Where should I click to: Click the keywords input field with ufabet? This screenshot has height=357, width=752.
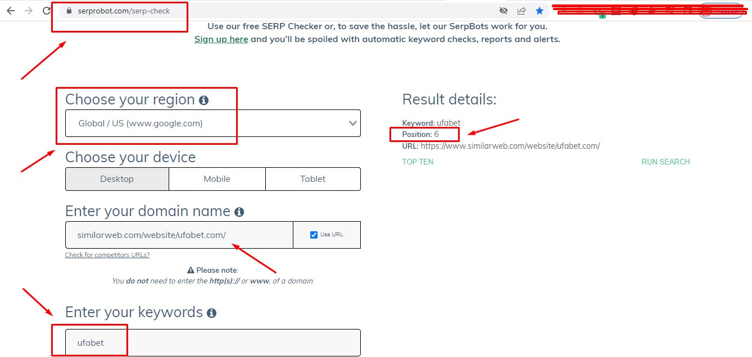tap(213, 343)
